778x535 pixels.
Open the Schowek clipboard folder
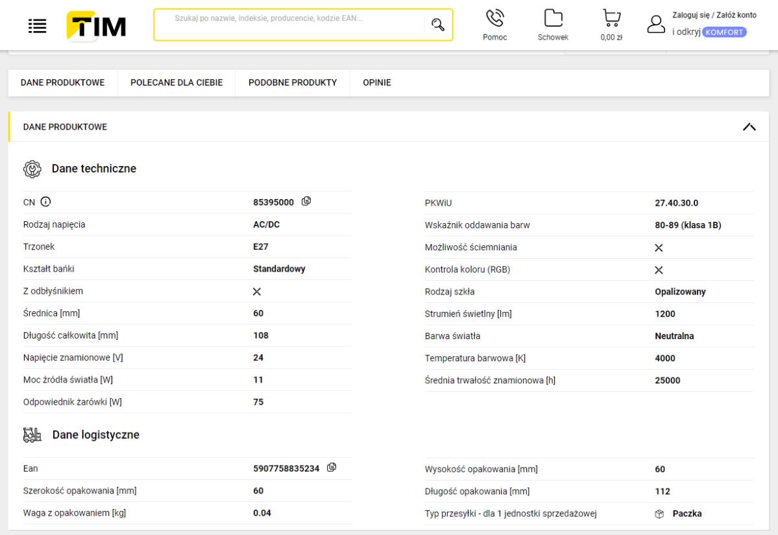pos(553,18)
